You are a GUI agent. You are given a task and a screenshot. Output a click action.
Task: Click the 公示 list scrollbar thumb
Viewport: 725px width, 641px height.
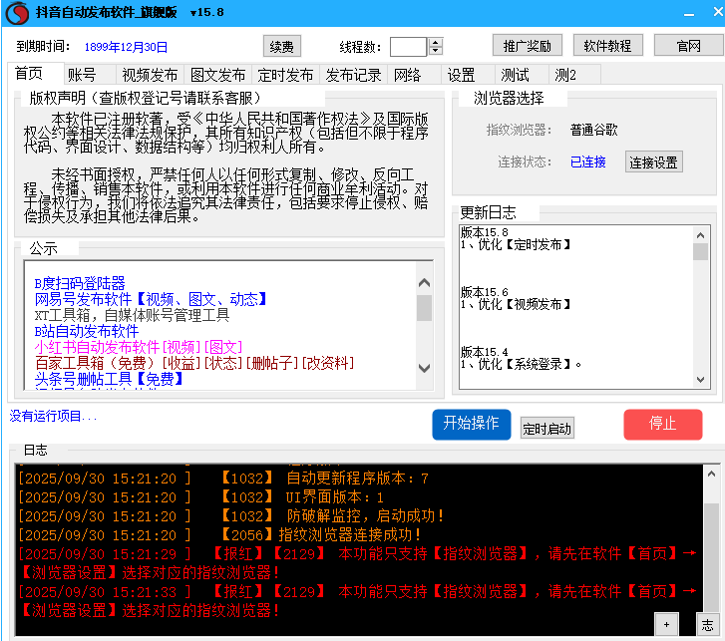tap(424, 307)
